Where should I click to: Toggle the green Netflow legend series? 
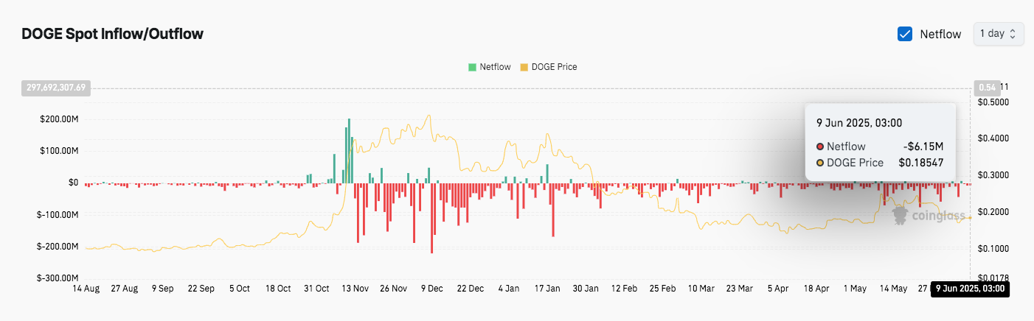tap(488, 67)
